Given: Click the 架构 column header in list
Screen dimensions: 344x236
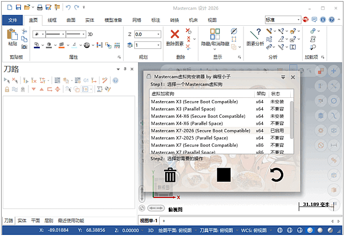Looking at the screenshot, I should (x=261, y=94).
